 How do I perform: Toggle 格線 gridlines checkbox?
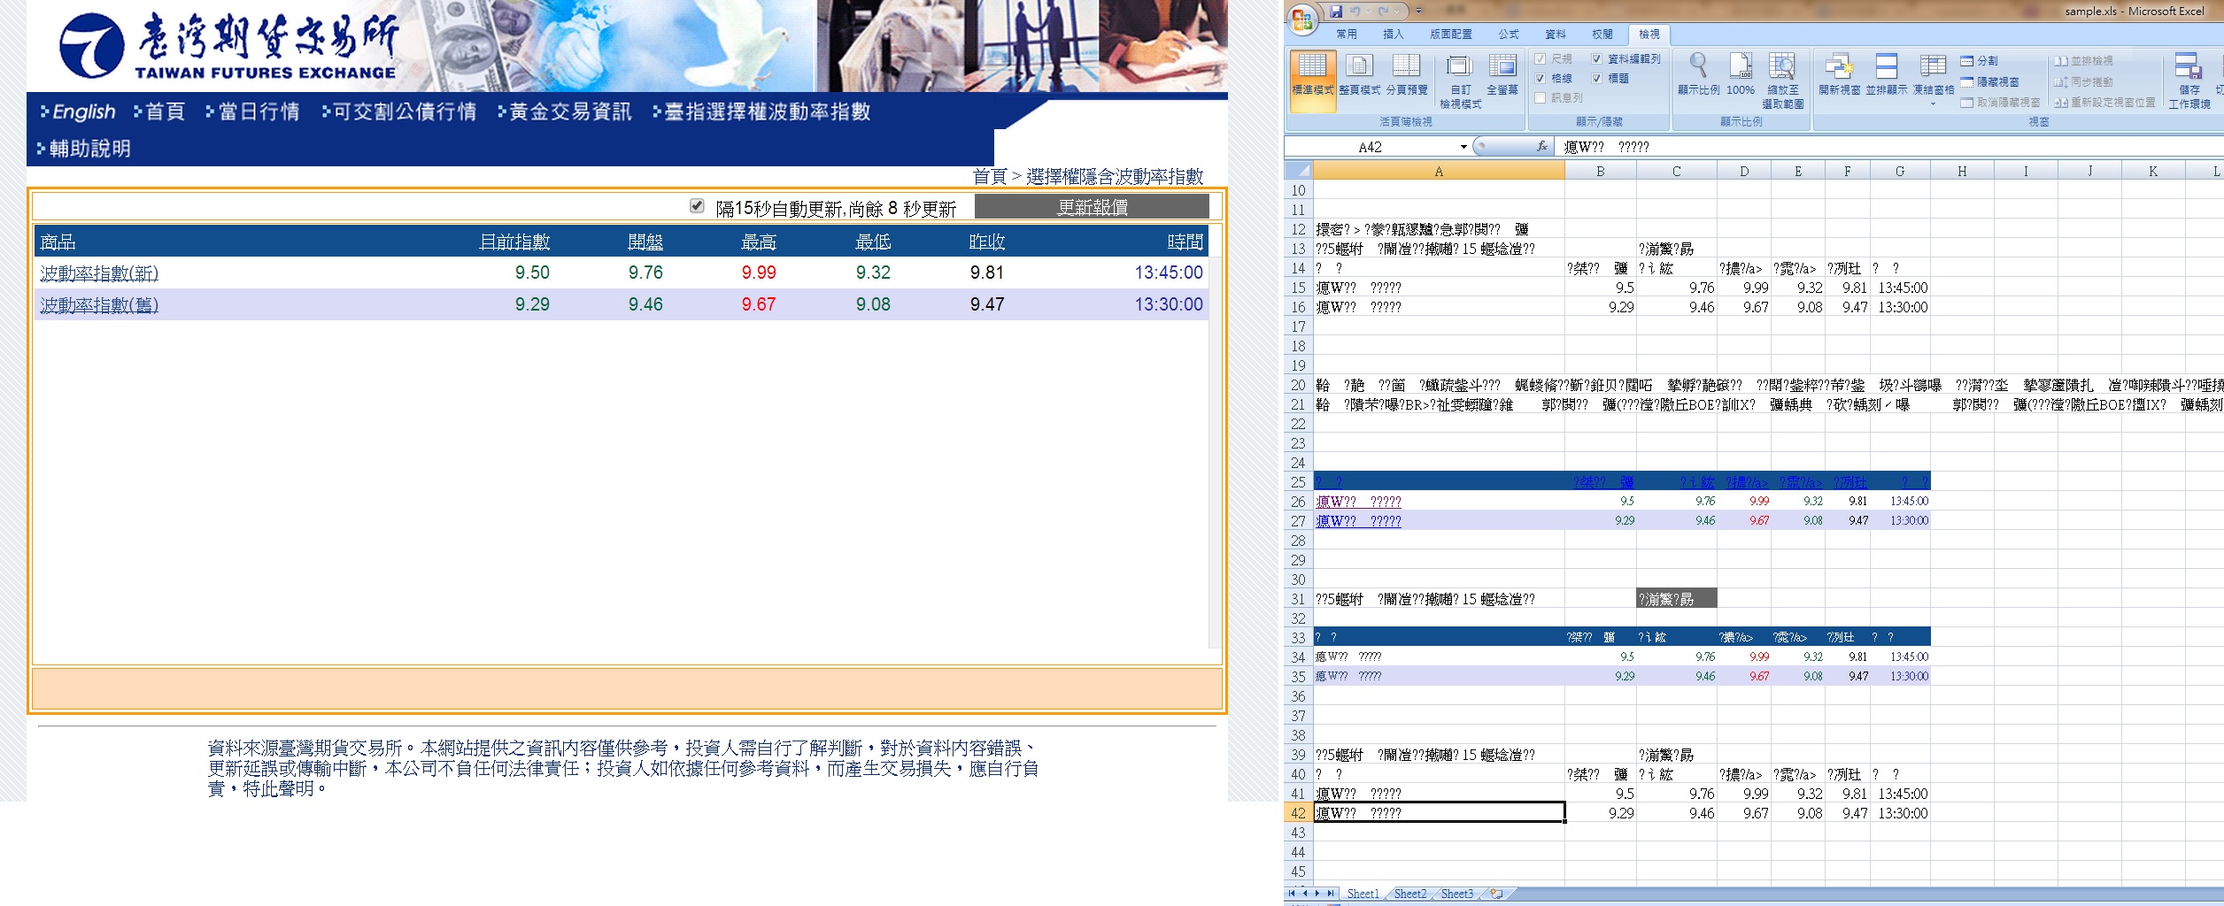1541,79
